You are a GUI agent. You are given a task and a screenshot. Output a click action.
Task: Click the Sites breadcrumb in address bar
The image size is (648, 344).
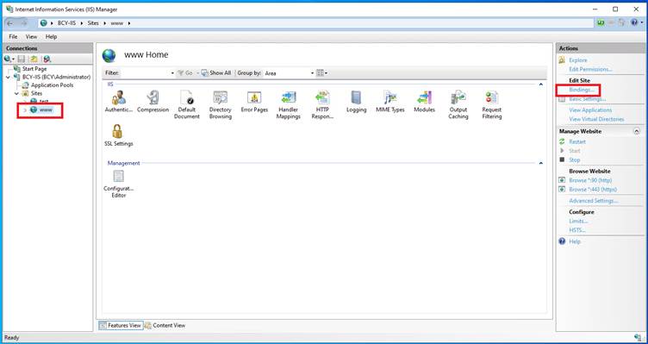point(93,23)
